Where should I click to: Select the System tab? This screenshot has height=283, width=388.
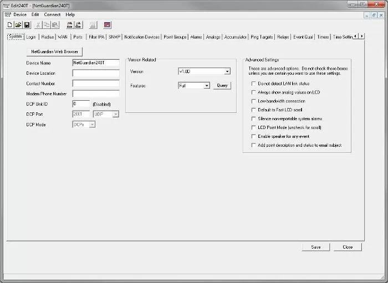coord(16,37)
